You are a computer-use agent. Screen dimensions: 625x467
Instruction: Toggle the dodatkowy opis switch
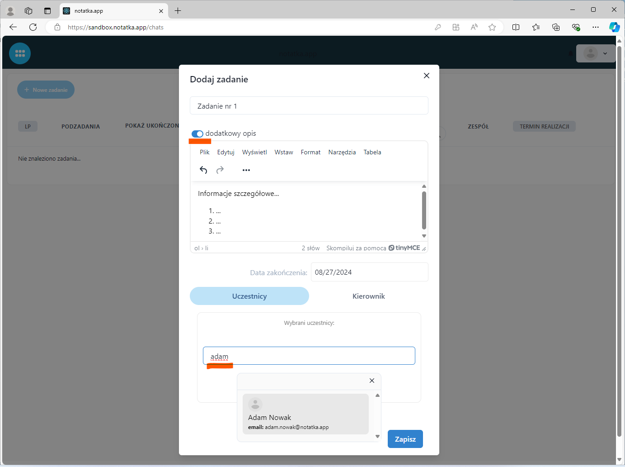(x=197, y=133)
